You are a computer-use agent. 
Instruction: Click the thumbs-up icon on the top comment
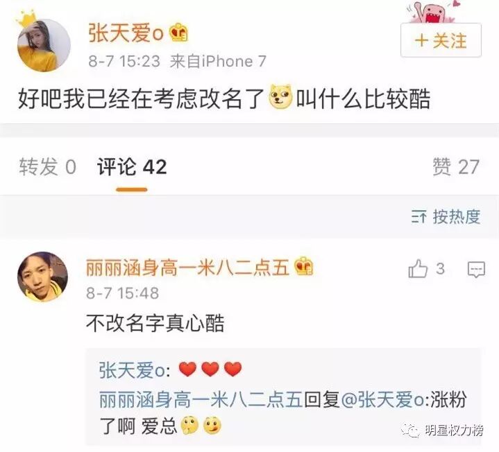pos(418,268)
